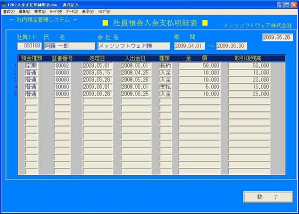Select the 定期 deposit type cell

pos(32,65)
